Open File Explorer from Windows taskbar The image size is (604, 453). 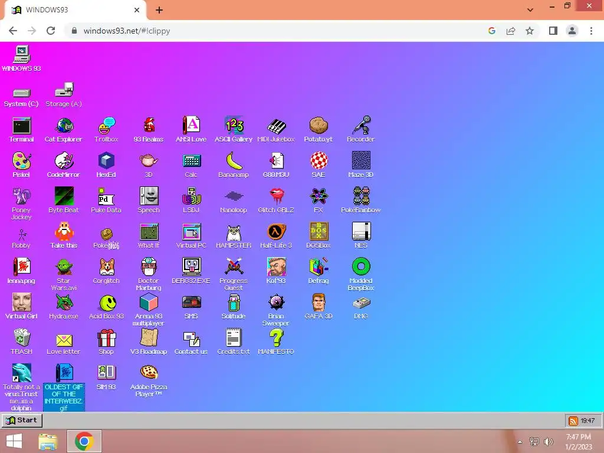pyautogui.click(x=48, y=441)
